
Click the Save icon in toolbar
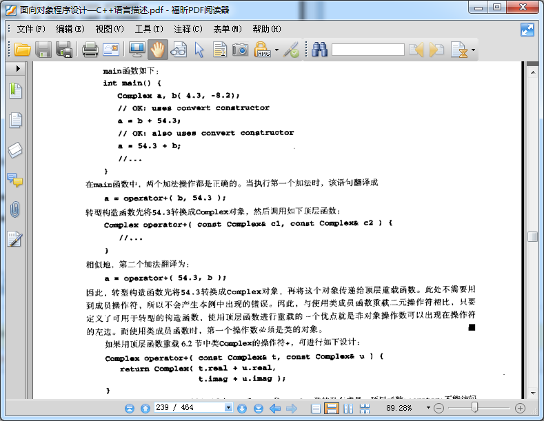point(43,50)
